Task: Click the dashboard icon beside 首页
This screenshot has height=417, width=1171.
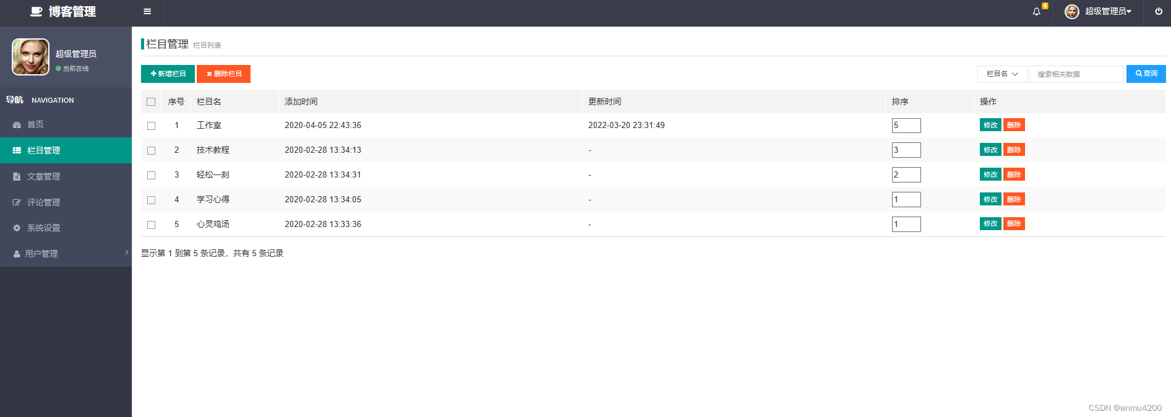Action: click(17, 124)
